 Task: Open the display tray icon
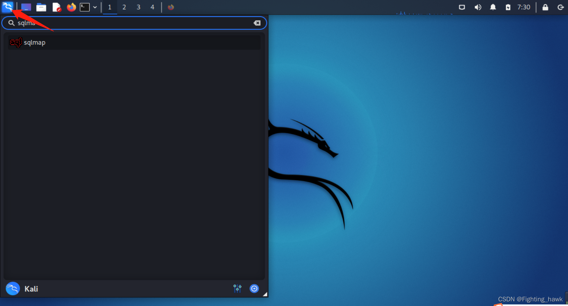(462, 7)
